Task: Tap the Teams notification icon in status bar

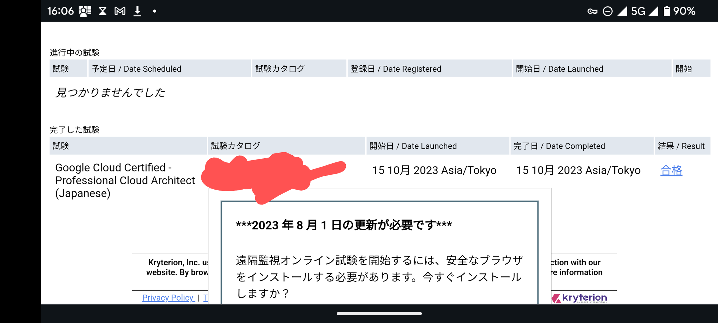Action: (x=85, y=11)
